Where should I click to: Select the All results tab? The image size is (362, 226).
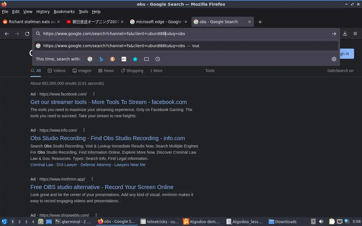coord(36,71)
